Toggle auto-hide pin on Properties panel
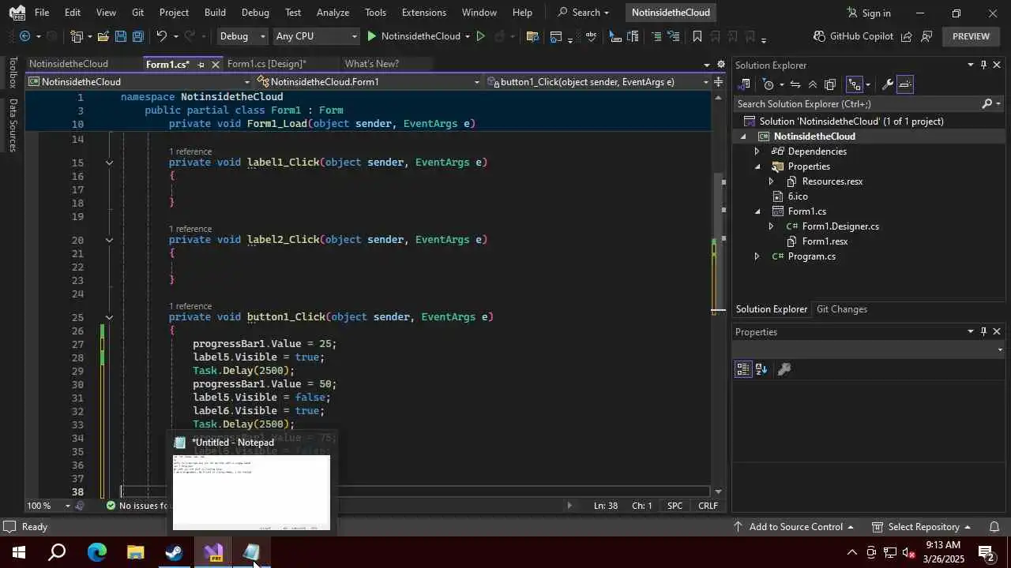The width and height of the screenshot is (1011, 568). pyautogui.click(x=983, y=332)
